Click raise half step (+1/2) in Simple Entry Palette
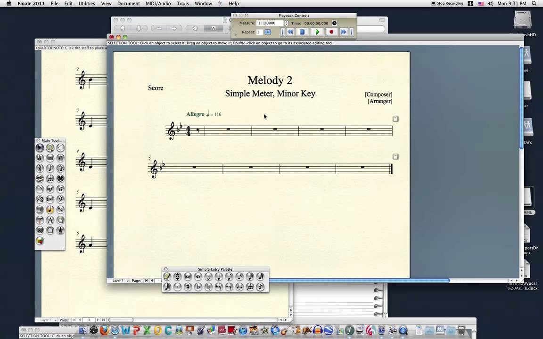543x339 pixels. tap(219, 287)
